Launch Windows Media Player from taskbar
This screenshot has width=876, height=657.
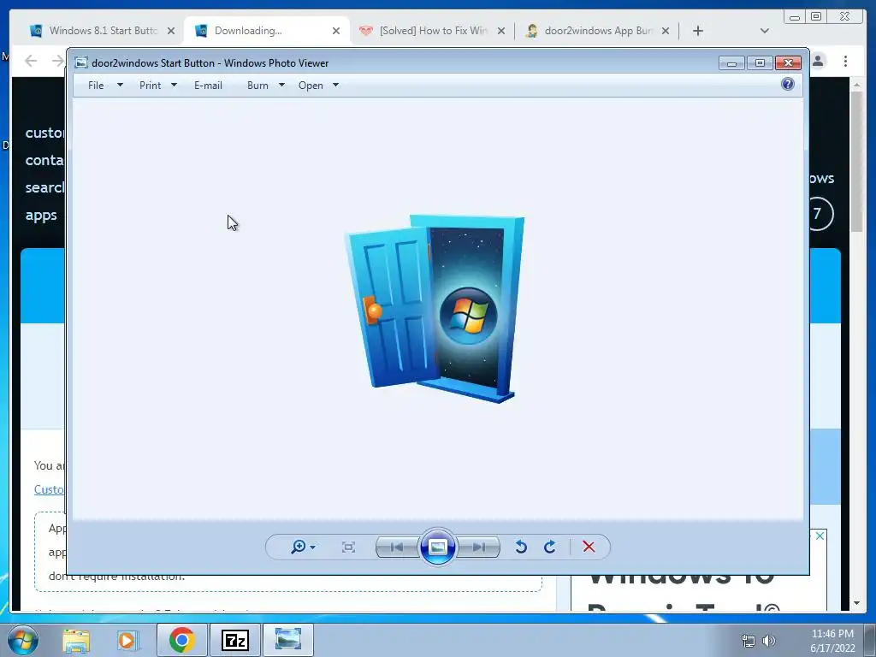pos(127,640)
